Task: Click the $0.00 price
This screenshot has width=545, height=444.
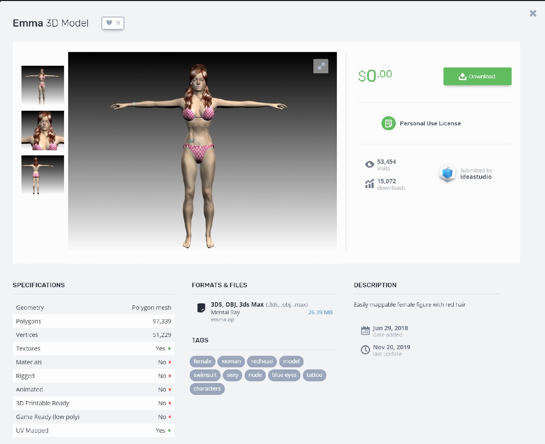Action: pos(375,75)
